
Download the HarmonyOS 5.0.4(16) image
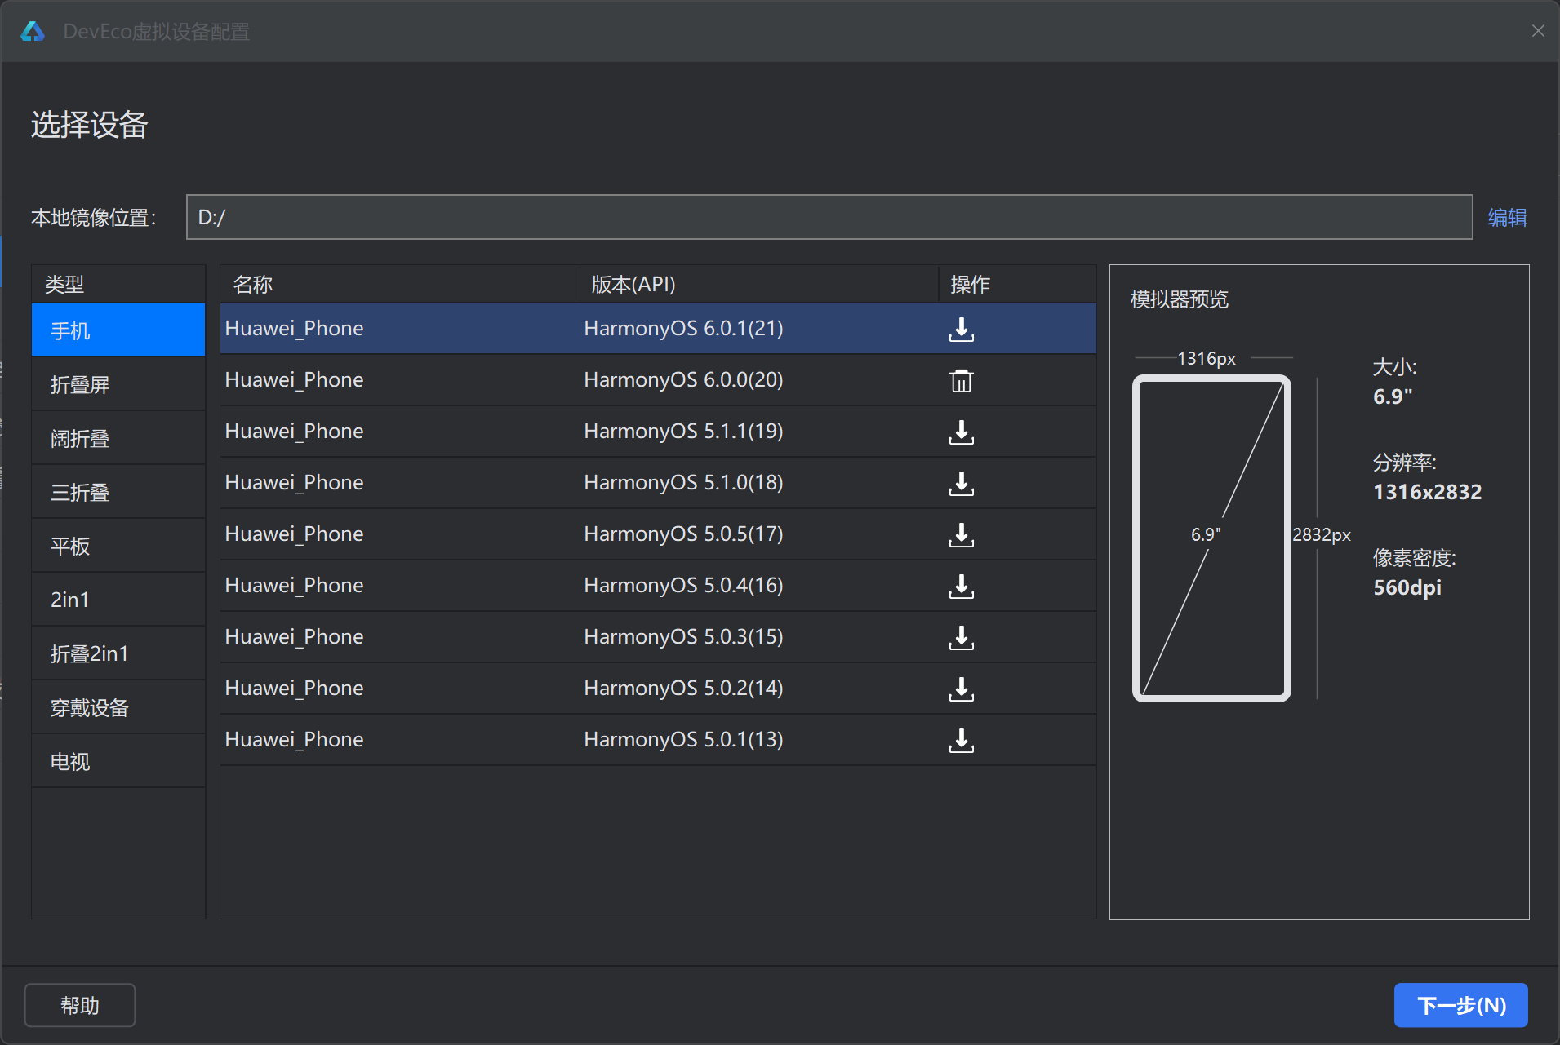point(962,586)
